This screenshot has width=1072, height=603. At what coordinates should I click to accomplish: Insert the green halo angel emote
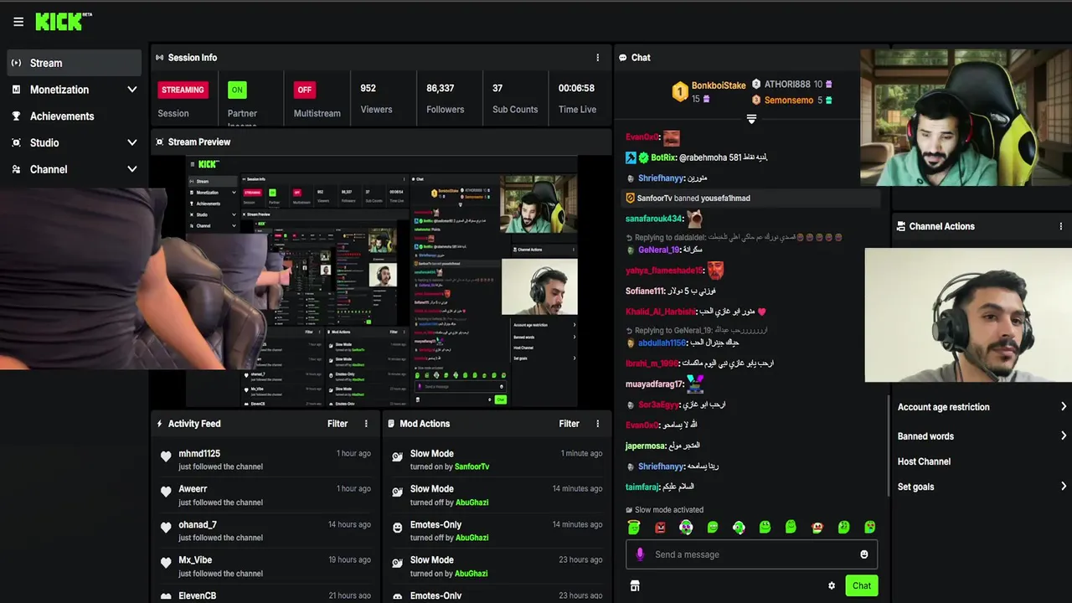coord(634,527)
